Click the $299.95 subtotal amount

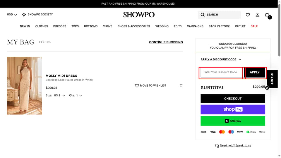click(259, 87)
